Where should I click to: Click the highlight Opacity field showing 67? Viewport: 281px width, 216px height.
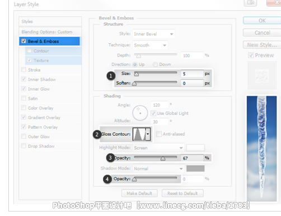click(x=192, y=158)
